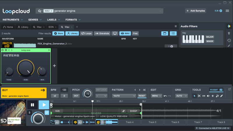Enable the loop playback toggle
Screen dimensions: 233x131
coord(46,112)
